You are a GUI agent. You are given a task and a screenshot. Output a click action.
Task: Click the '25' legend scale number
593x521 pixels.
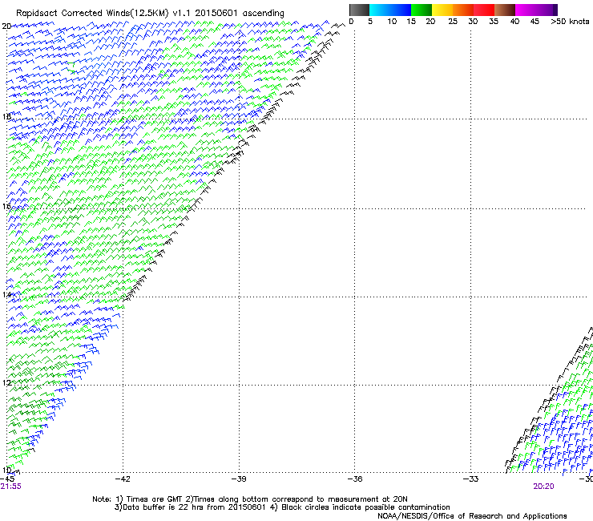[453, 22]
